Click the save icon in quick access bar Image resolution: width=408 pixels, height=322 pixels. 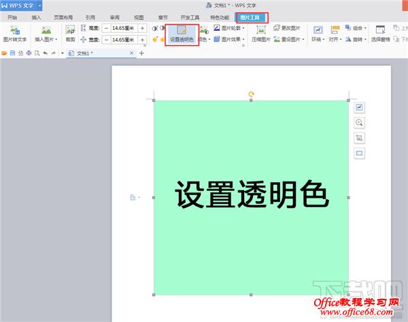point(12,53)
